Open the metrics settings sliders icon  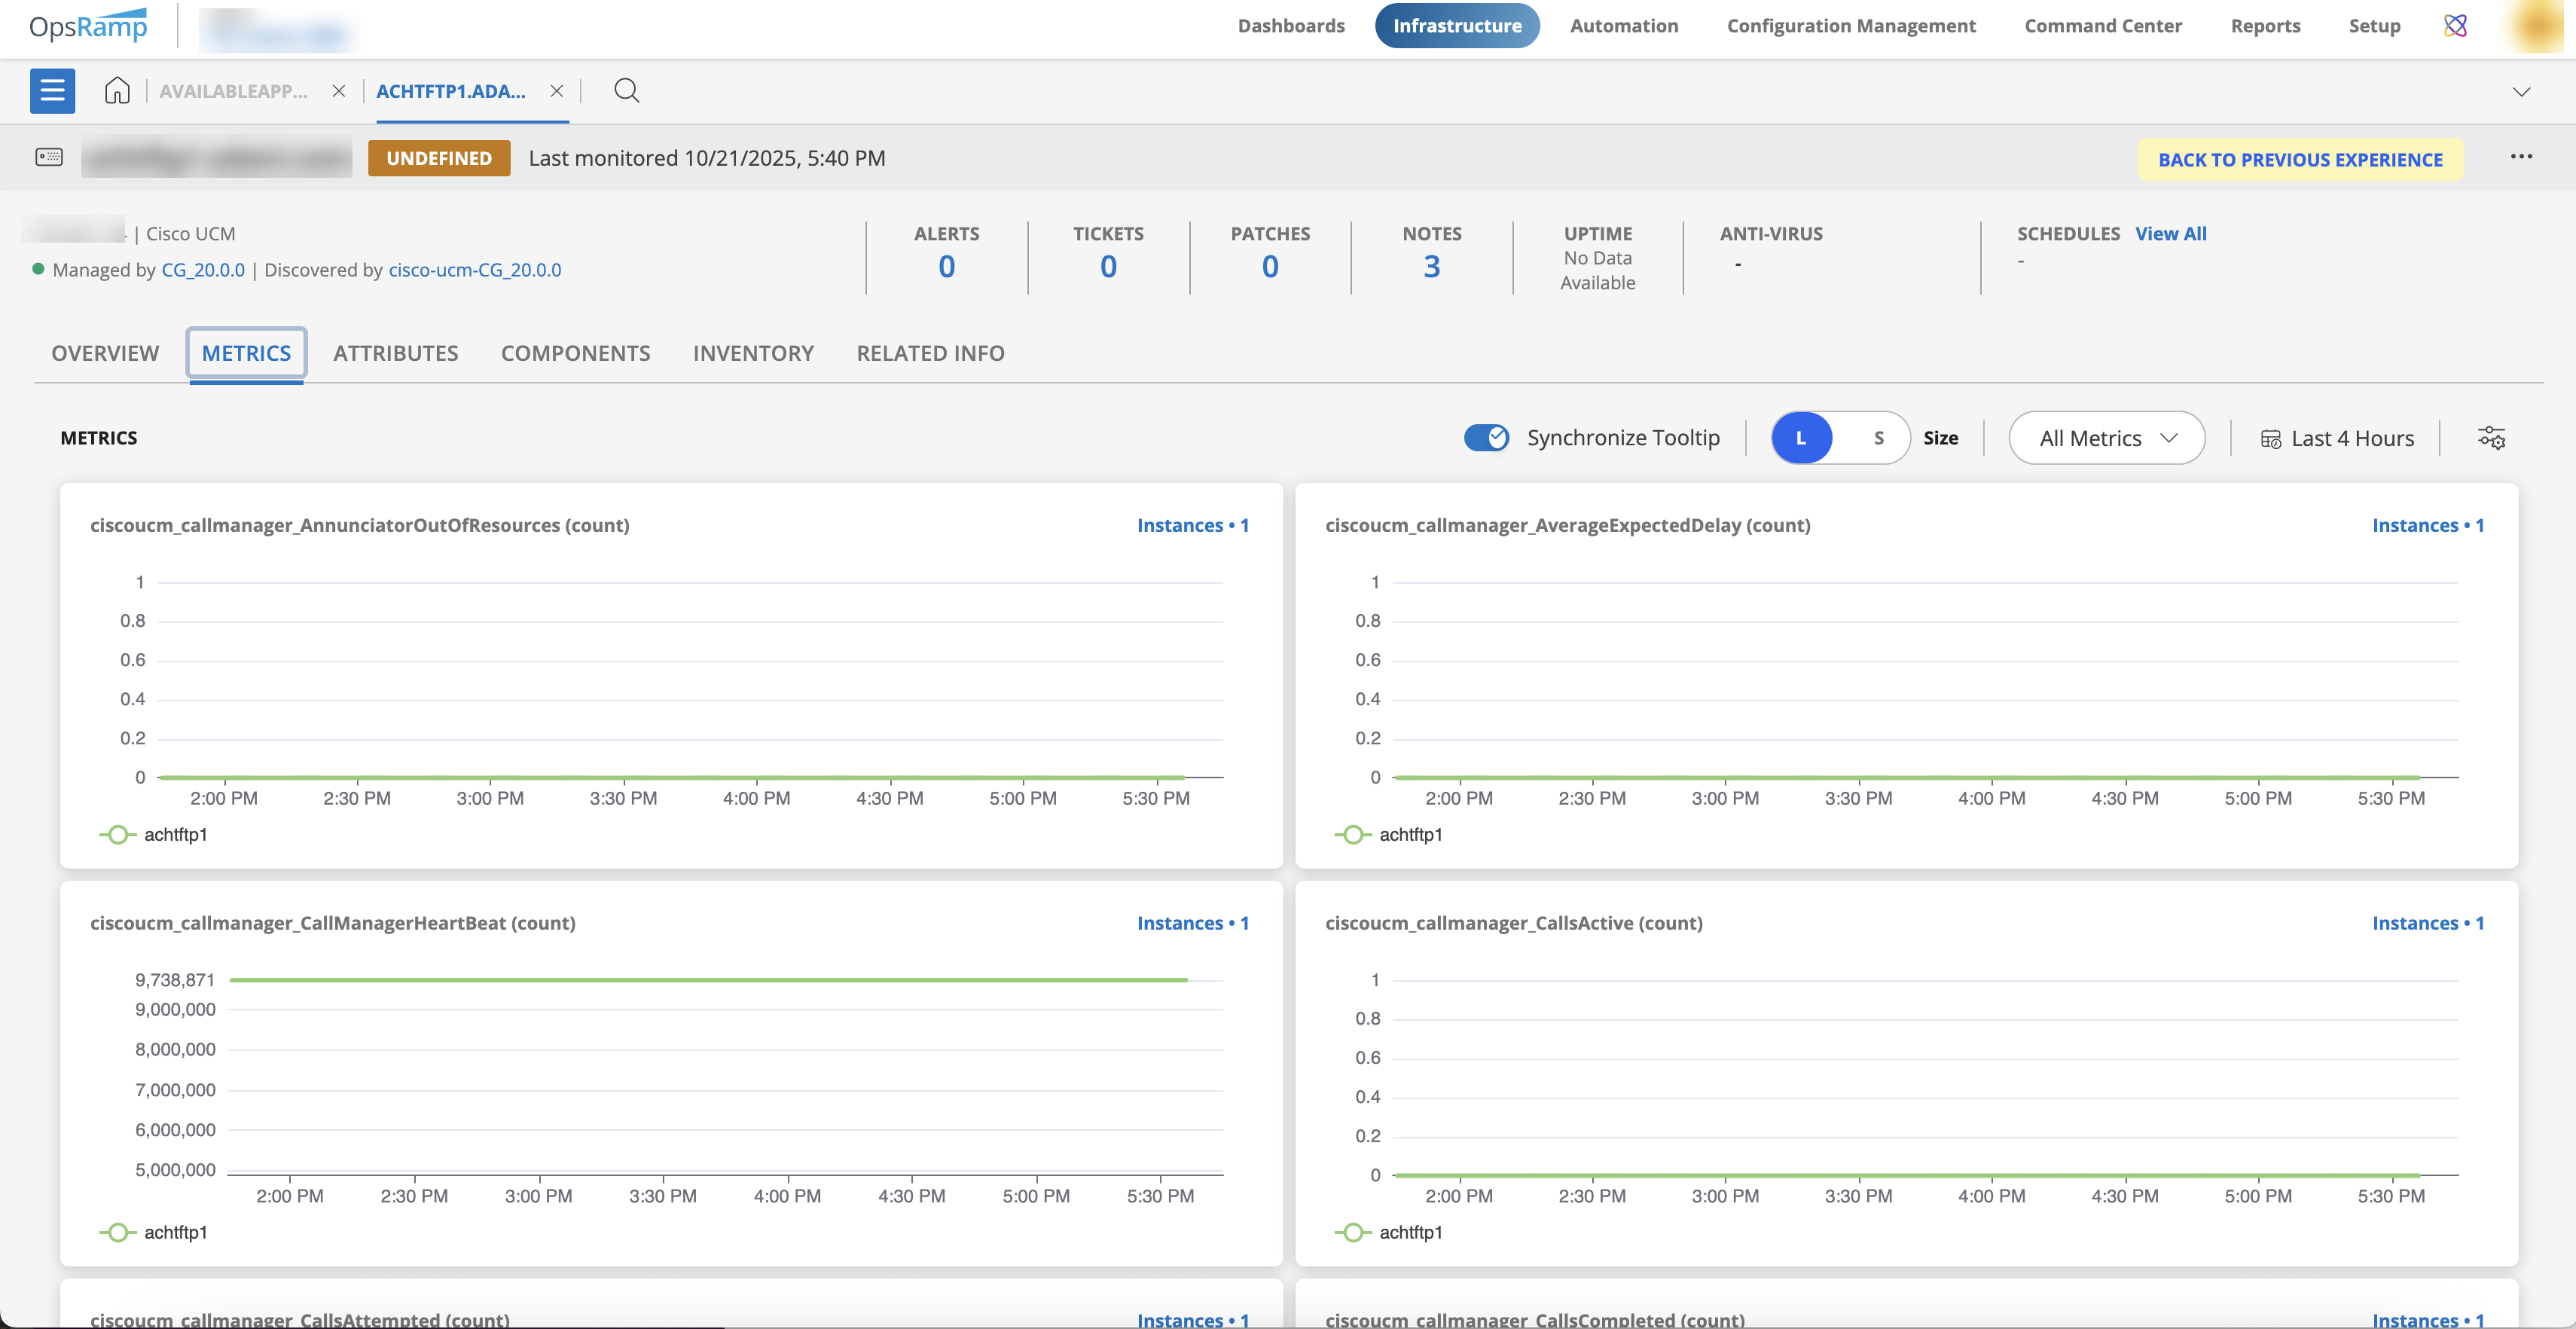2490,438
